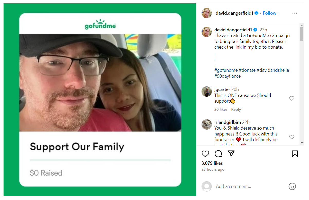The image size is (309, 200).
Task: View the 3,079 likes list
Action: click(x=212, y=163)
